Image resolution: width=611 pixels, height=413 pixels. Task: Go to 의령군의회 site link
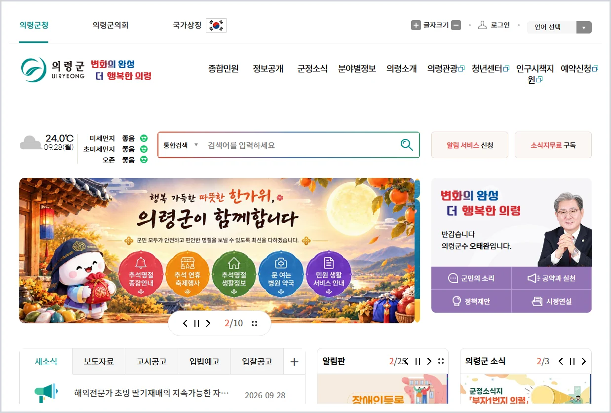[111, 25]
